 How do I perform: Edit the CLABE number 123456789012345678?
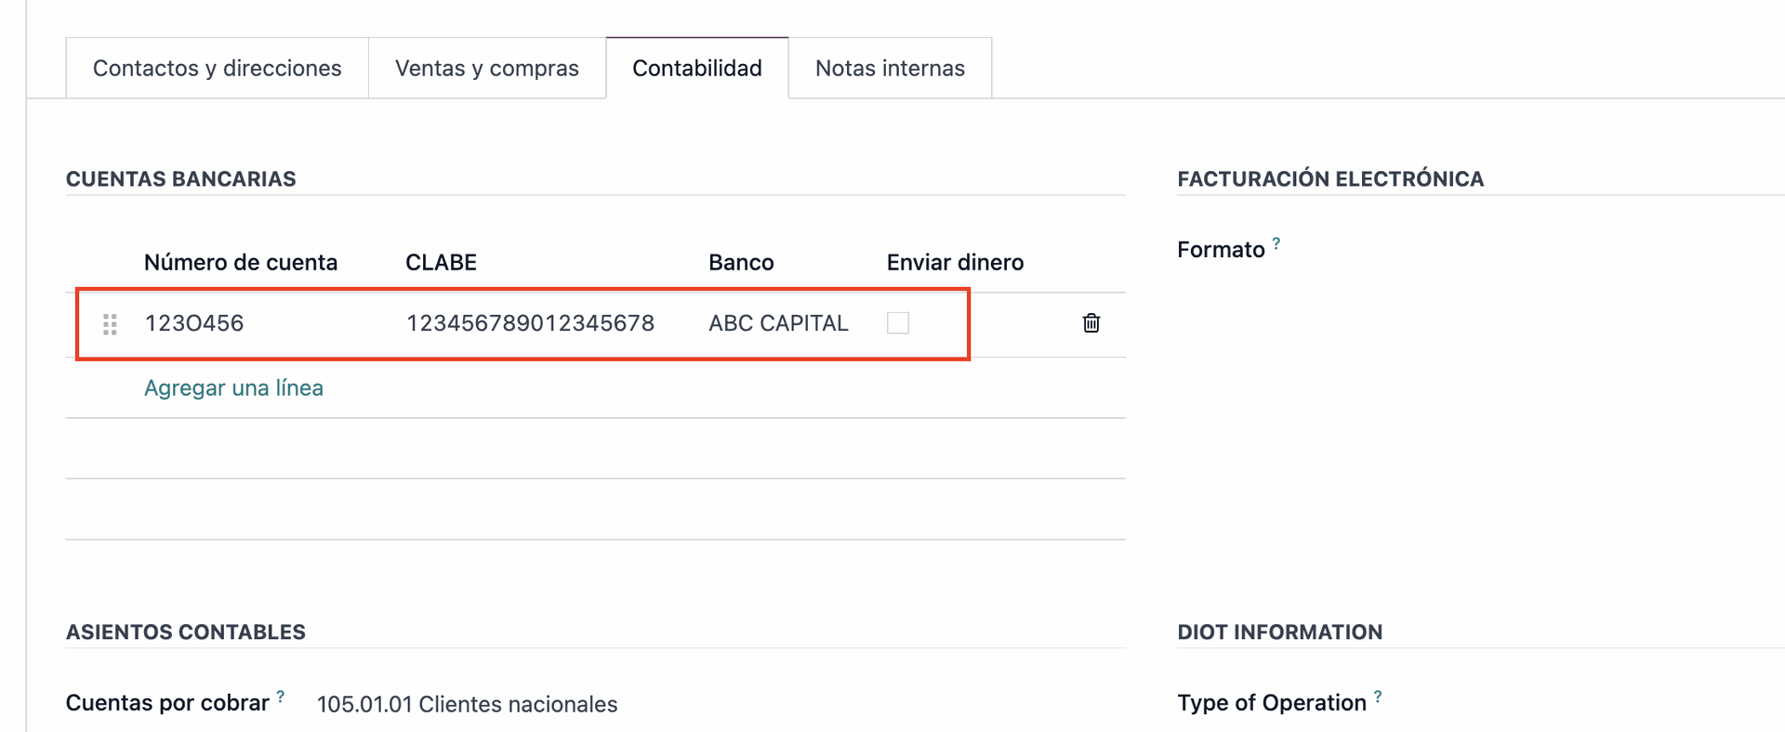(530, 323)
